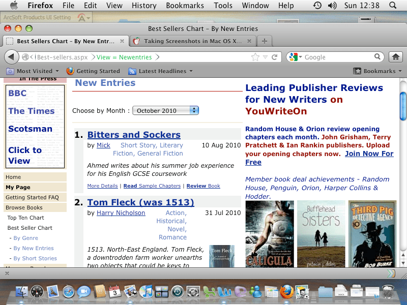407x305 pixels.
Task: Open the Tools menu
Action: (x=223, y=6)
